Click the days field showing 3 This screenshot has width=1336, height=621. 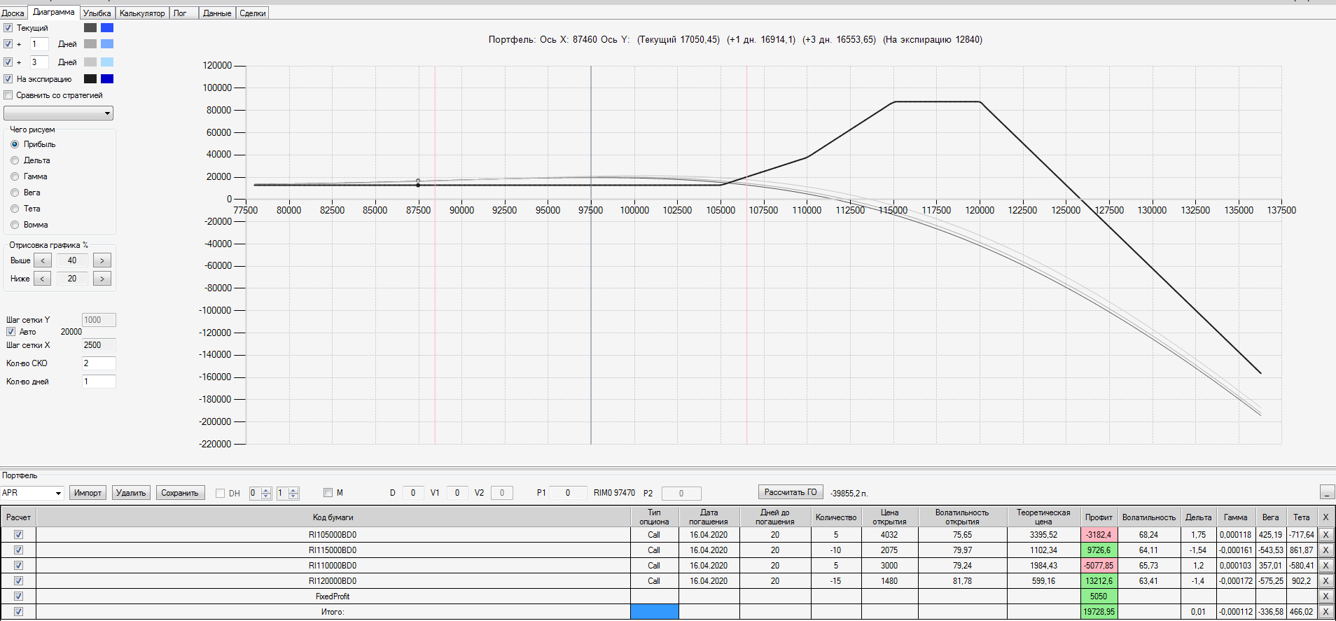(39, 62)
